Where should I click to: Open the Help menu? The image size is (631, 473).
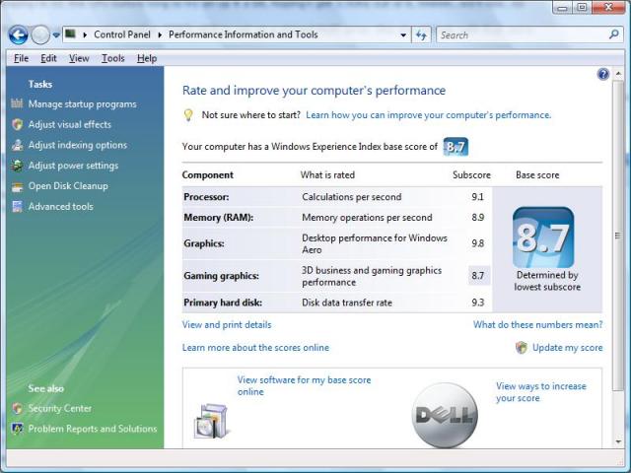[x=147, y=58]
